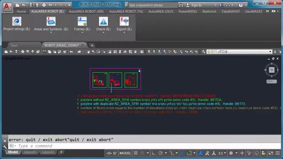Open the PowerMENU ribbon tab
The width and height of the screenshot is (283, 159).
tap(187, 11)
